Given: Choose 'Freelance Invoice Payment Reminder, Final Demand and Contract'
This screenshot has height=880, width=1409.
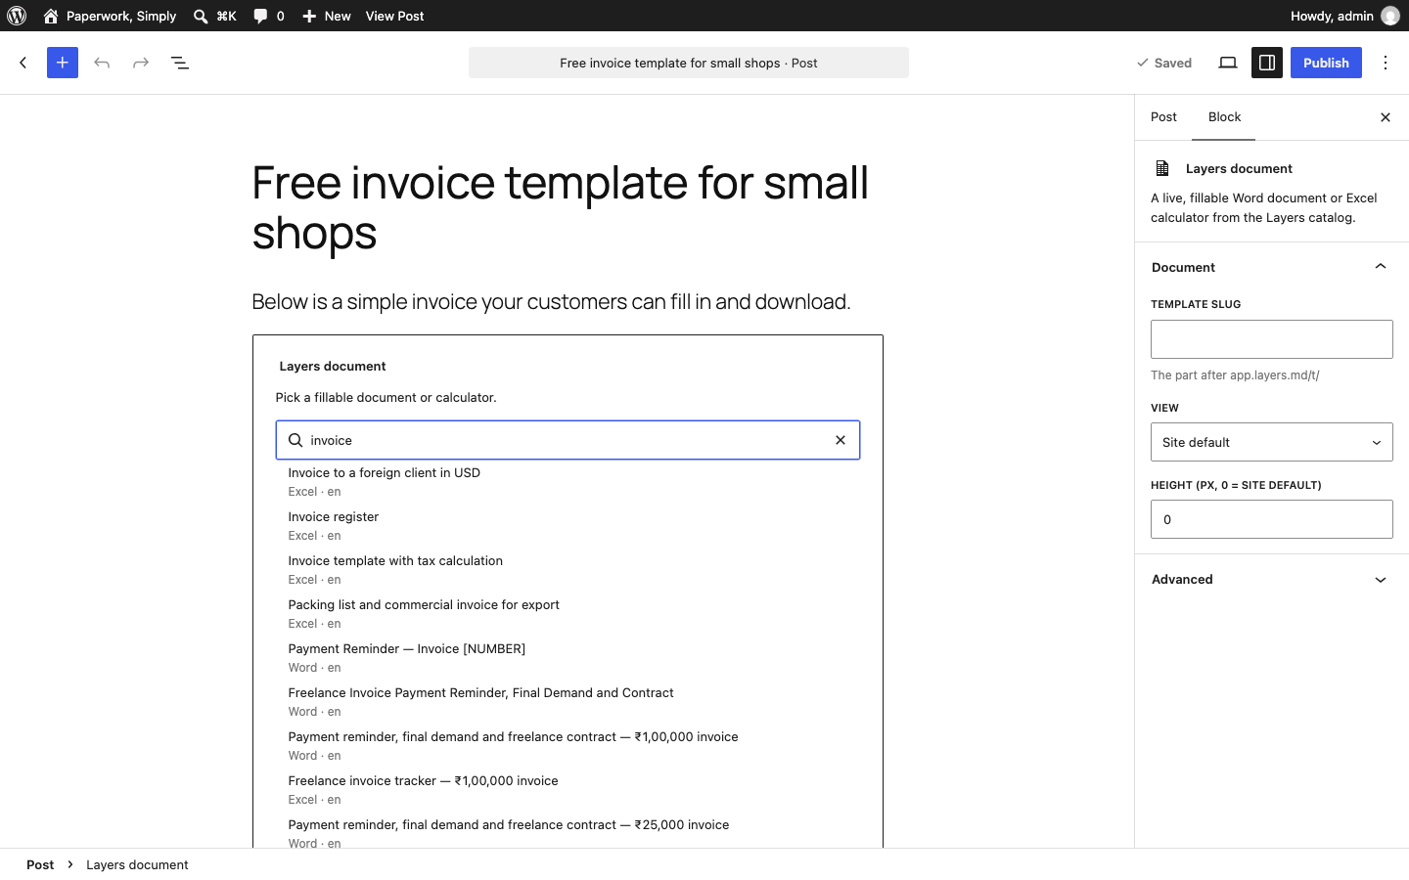Looking at the screenshot, I should pyautogui.click(x=568, y=702).
